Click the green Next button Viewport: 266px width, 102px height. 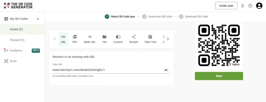pyautogui.click(x=219, y=76)
